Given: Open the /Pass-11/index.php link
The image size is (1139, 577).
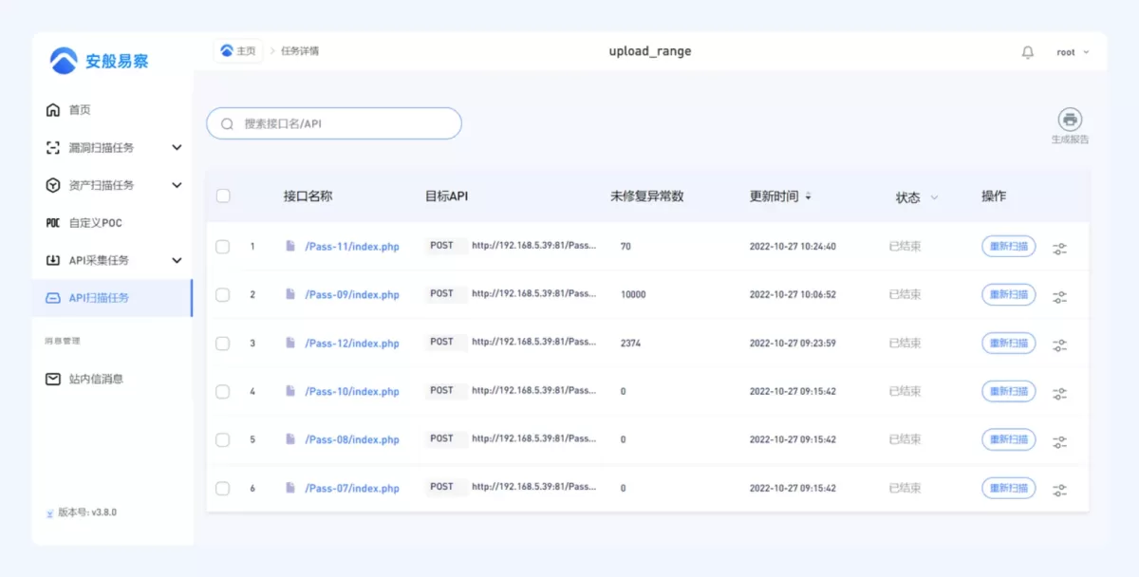Looking at the screenshot, I should (352, 247).
